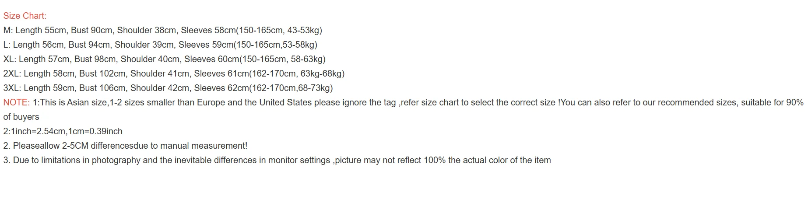The height and width of the screenshot is (199, 808).
Task: Click the "of buyers" line
Action: (x=21, y=117)
